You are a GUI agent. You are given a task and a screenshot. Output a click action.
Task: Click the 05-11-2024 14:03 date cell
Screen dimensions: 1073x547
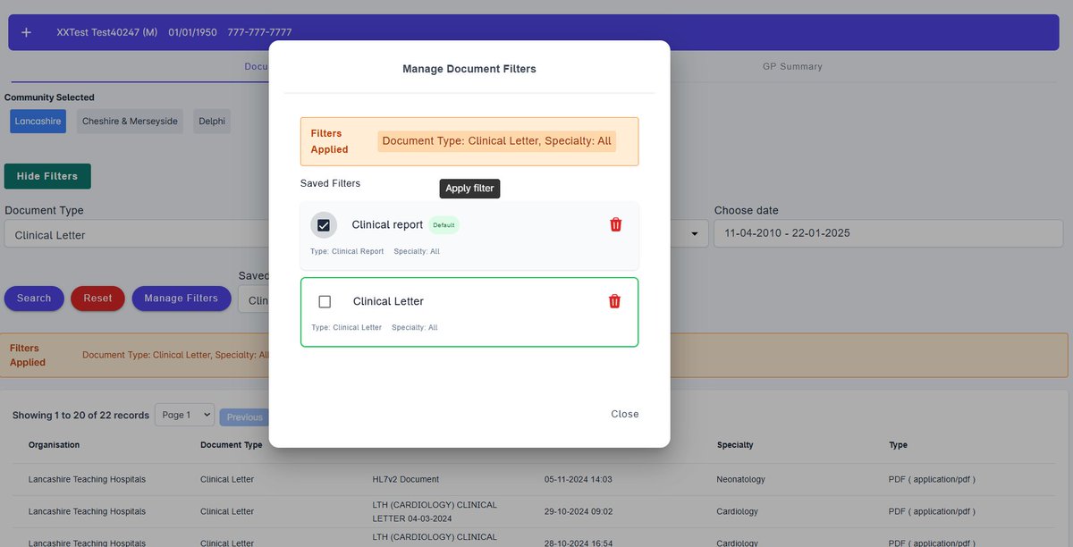click(x=579, y=480)
